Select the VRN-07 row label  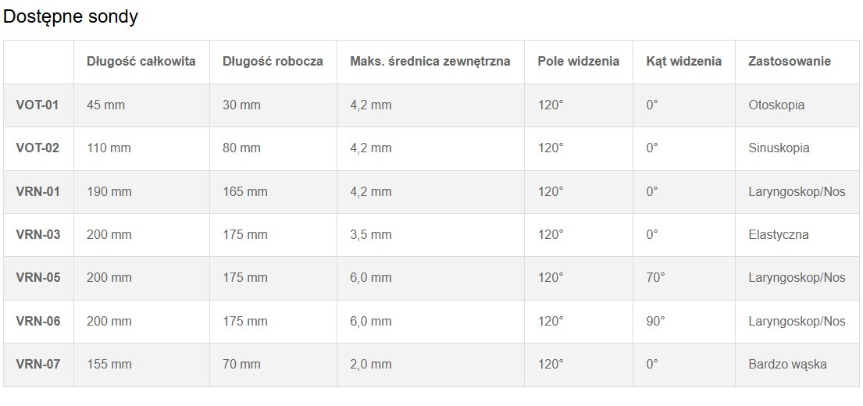pyautogui.click(x=37, y=364)
